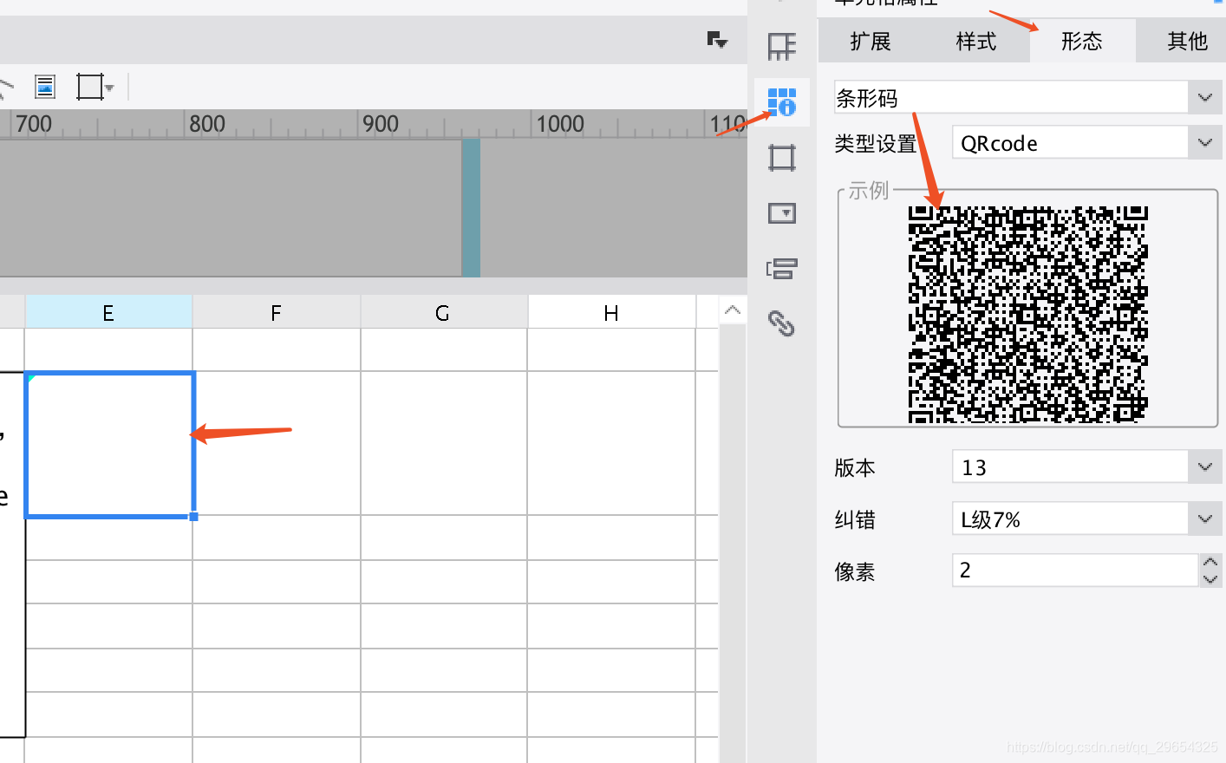Select column header G
The image size is (1226, 763).
(443, 312)
